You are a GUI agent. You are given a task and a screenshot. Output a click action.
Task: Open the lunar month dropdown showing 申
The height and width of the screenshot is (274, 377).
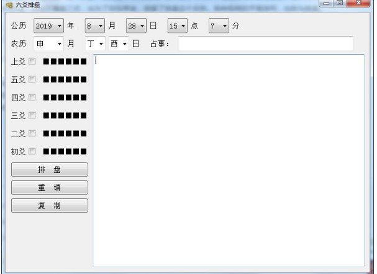(49, 43)
